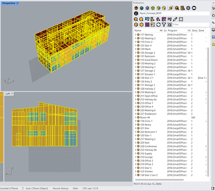Click the color wheel icon on right sidebar
This screenshot has height=191, width=215.
213,16
